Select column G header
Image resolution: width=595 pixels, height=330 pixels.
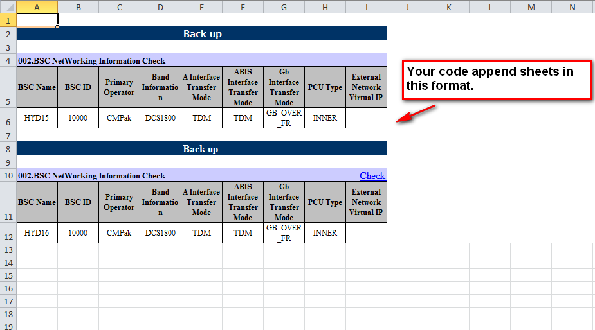click(284, 7)
